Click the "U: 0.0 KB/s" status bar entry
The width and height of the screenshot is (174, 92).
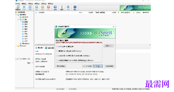tap(72, 89)
